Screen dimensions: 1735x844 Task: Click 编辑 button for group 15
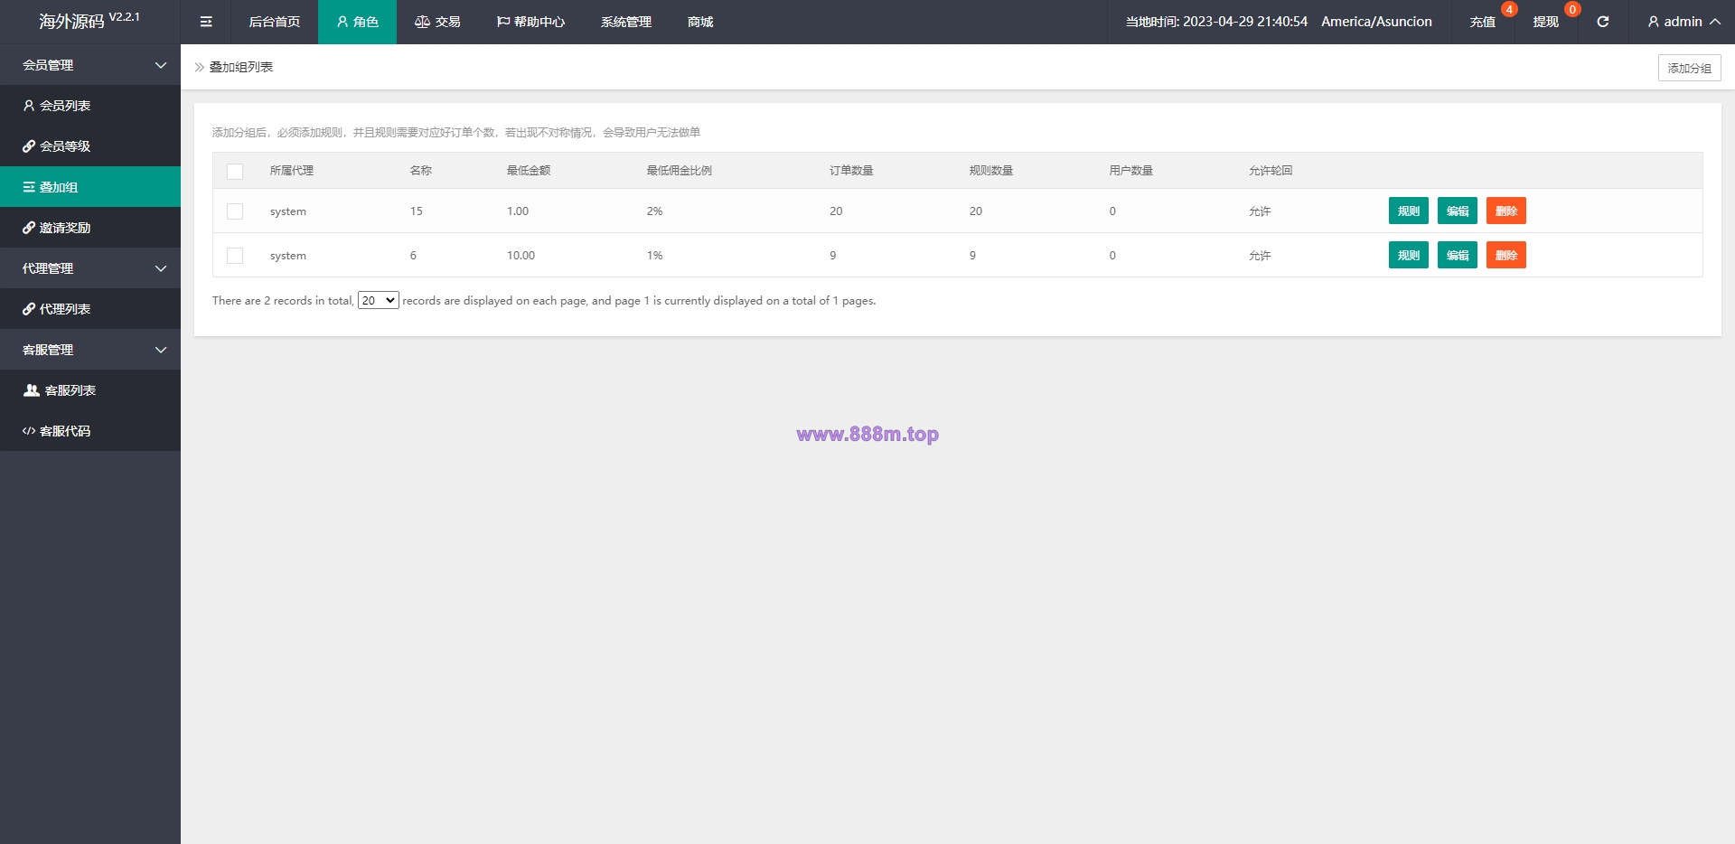(1457, 211)
